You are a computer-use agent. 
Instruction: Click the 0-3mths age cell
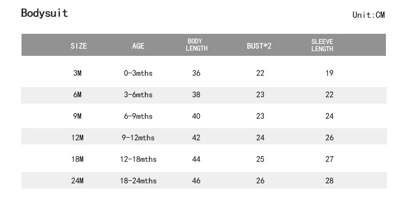click(x=138, y=73)
